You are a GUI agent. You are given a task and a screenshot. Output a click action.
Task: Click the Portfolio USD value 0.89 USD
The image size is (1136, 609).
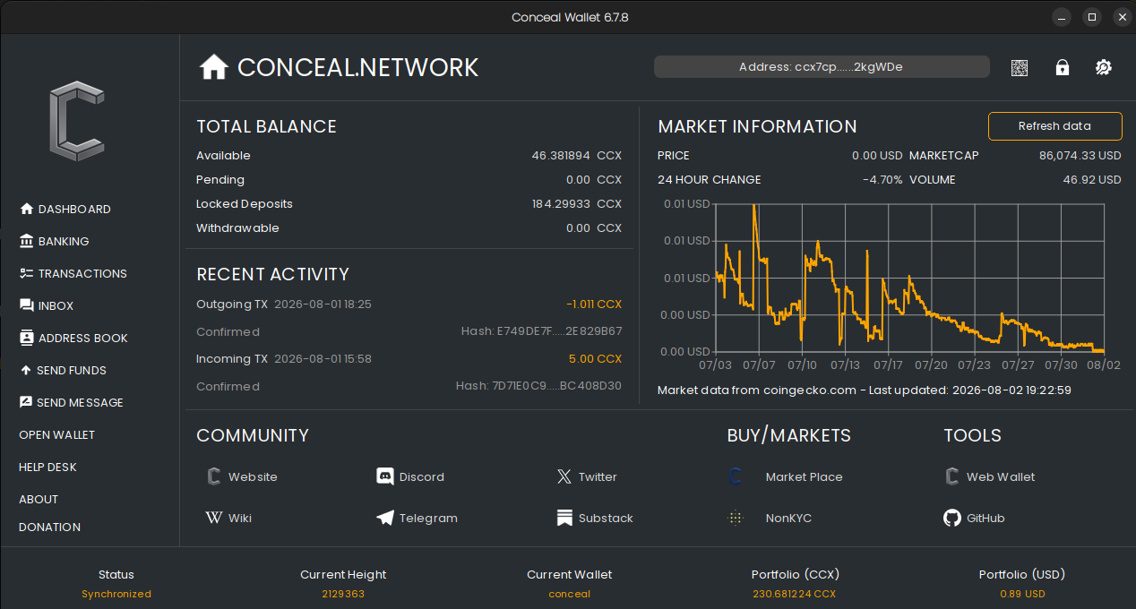coord(1022,594)
